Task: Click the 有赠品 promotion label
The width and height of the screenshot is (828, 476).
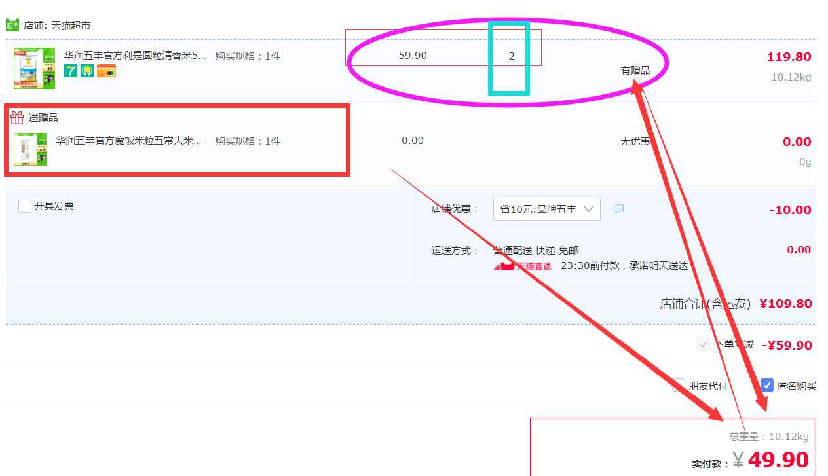Action: pyautogui.click(x=635, y=70)
